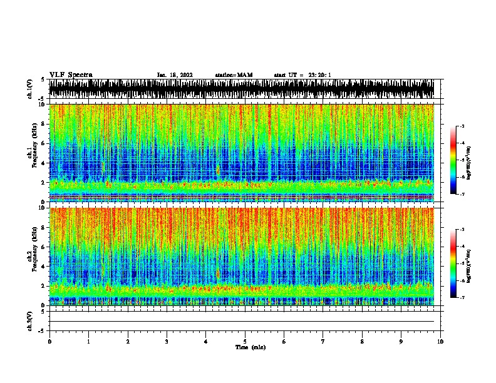Image resolution: width=496 pixels, height=383 pixels.
Task: Click the time axis tick label "2"
Action: tap(128, 342)
